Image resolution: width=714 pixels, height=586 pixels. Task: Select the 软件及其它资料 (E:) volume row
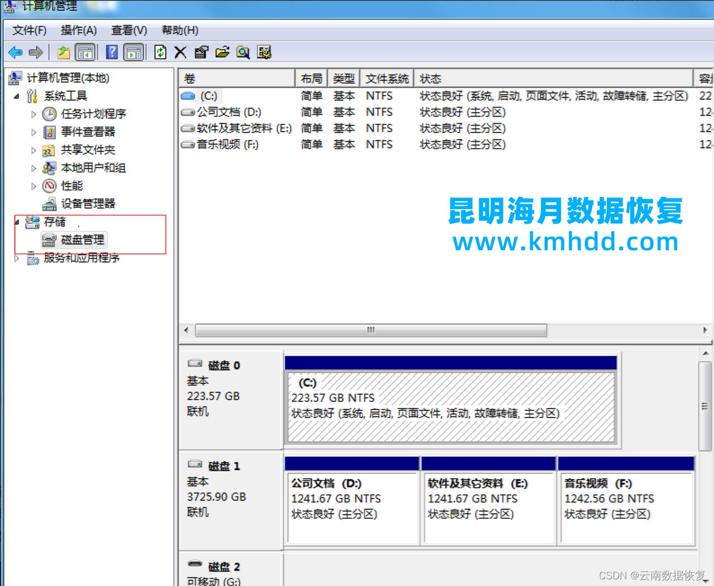click(x=446, y=129)
